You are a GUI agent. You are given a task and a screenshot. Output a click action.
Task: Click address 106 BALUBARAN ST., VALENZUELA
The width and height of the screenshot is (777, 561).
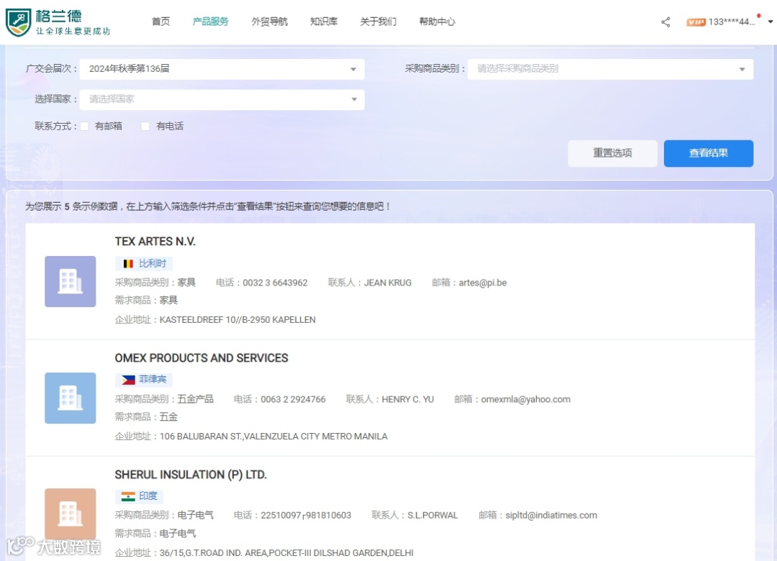(x=273, y=437)
